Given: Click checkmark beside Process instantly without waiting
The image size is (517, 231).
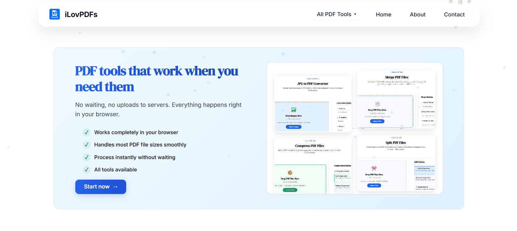Looking at the screenshot, I should [86, 157].
